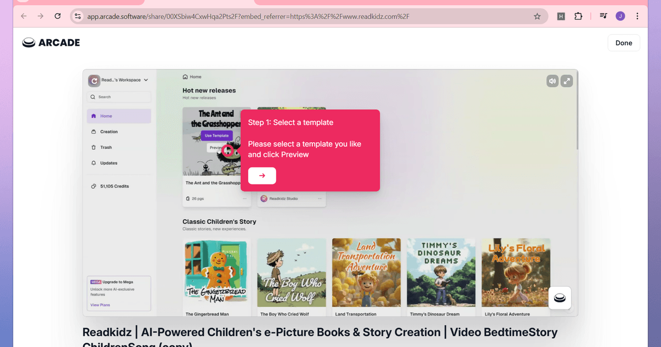Click the "Classic Children's Story" heading
This screenshot has height=347, width=661.
219,221
